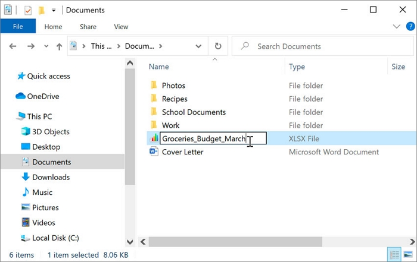Click the new folder icon in title bar
This screenshot has width=417, height=262.
42,10
